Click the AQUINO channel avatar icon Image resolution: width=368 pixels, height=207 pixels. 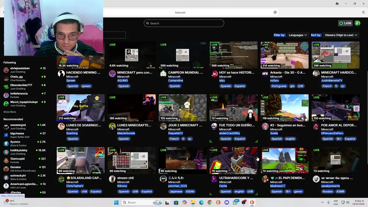tap(112, 74)
